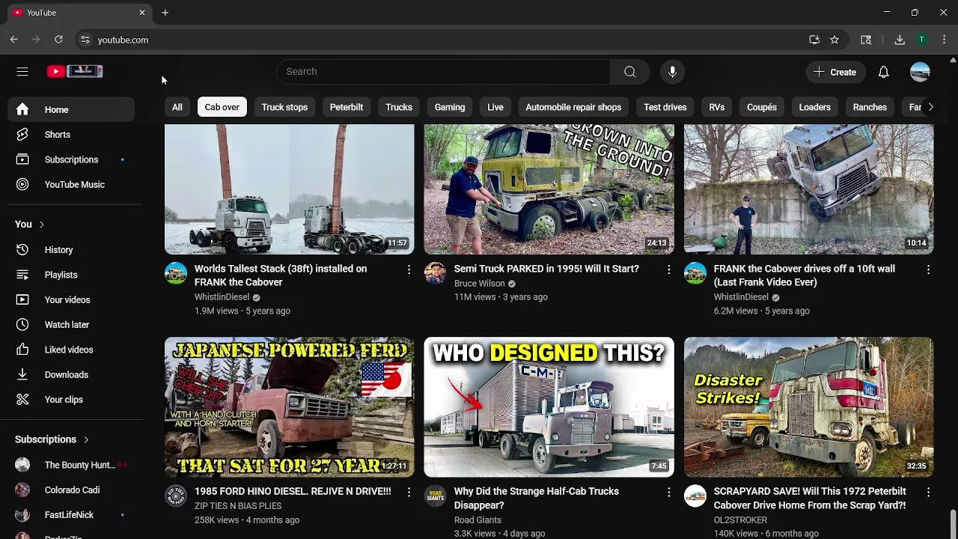Expand the Subscriptions section header
The width and height of the screenshot is (958, 539).
coord(52,439)
